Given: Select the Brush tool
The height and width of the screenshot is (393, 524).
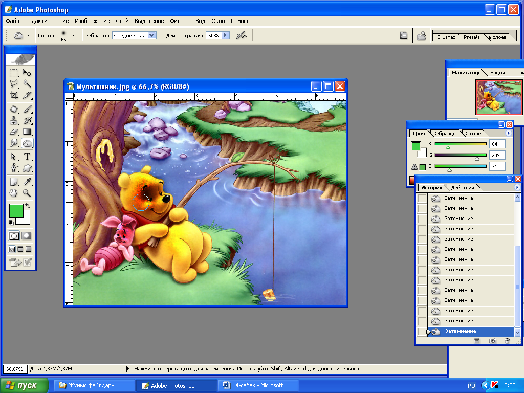Looking at the screenshot, I should pos(27,109).
